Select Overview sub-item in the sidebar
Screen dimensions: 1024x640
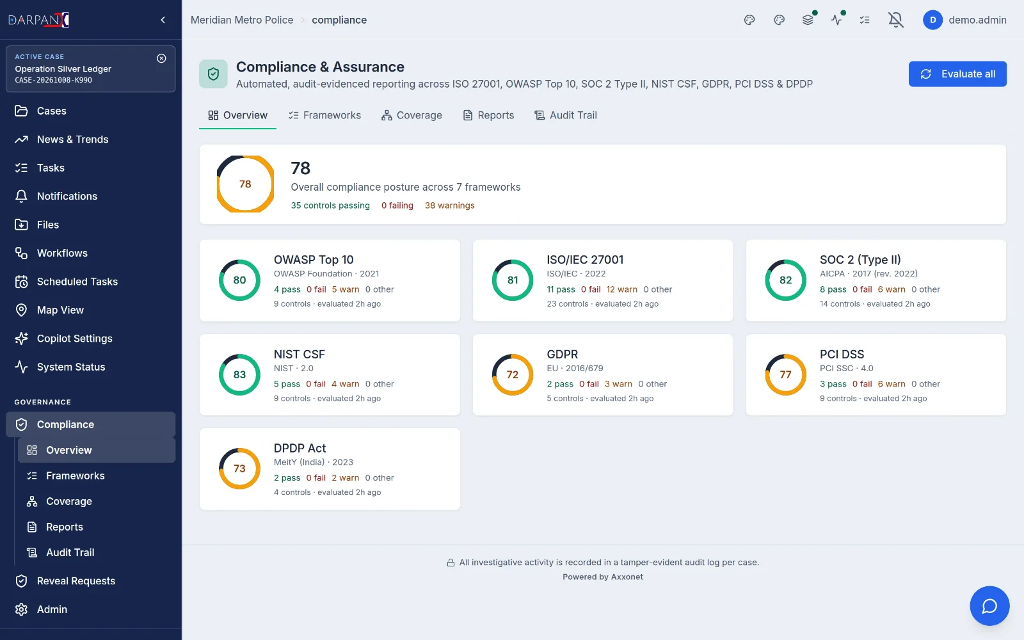97,450
